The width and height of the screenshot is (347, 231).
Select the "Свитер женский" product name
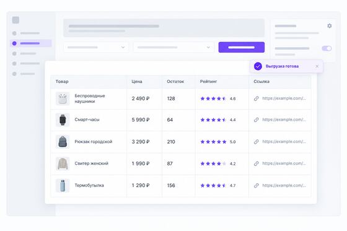point(92,163)
